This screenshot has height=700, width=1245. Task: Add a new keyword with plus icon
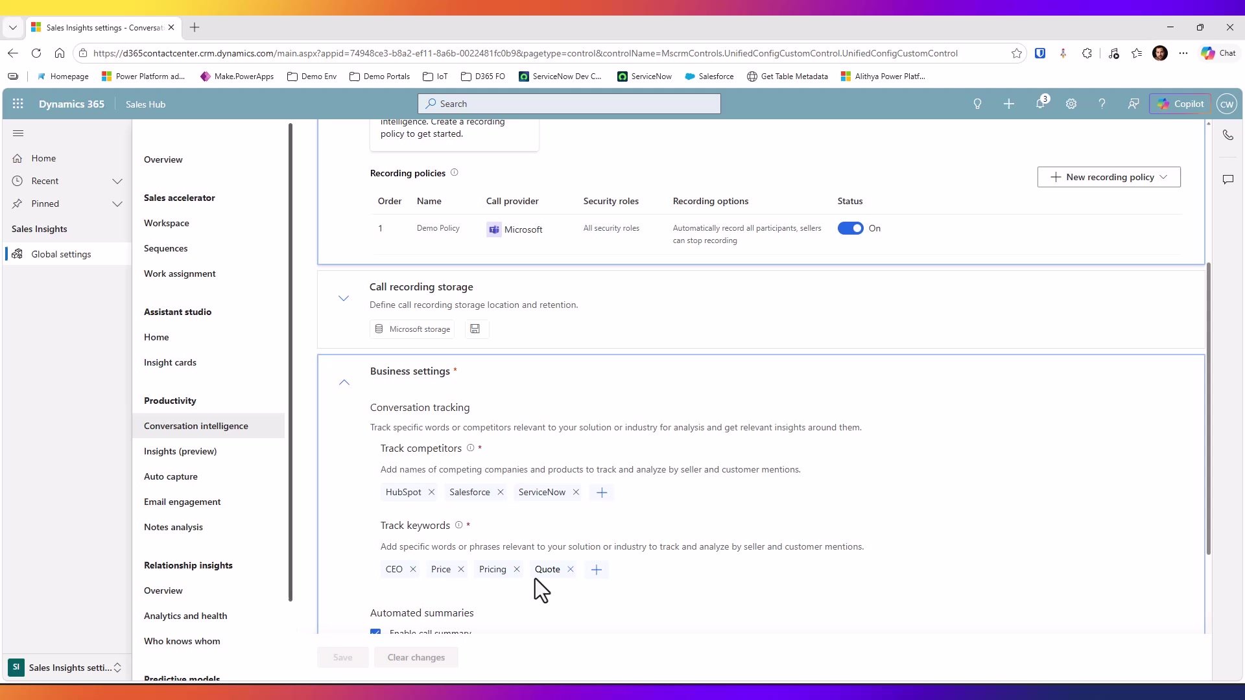tap(597, 570)
